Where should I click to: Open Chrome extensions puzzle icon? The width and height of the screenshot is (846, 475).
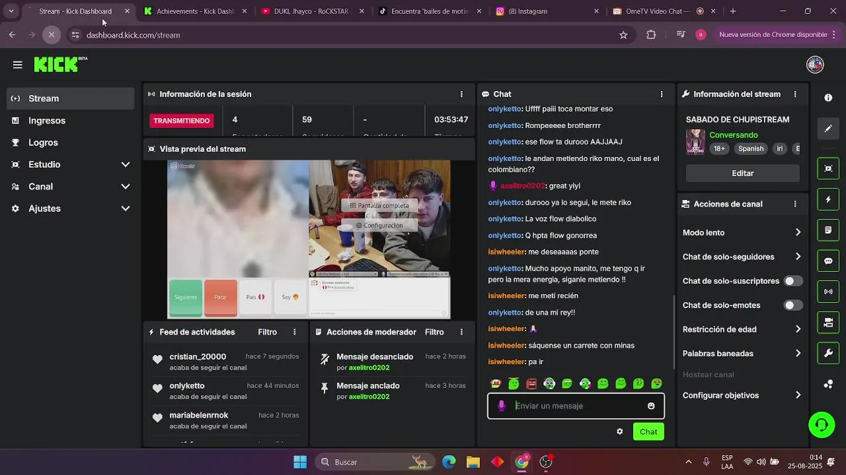pos(651,35)
